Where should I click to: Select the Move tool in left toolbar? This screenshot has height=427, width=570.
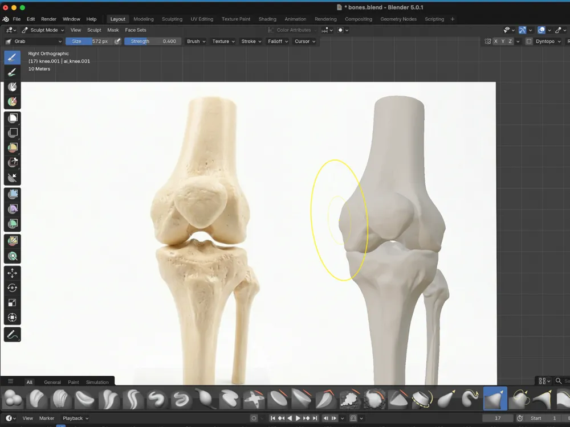pyautogui.click(x=12, y=273)
